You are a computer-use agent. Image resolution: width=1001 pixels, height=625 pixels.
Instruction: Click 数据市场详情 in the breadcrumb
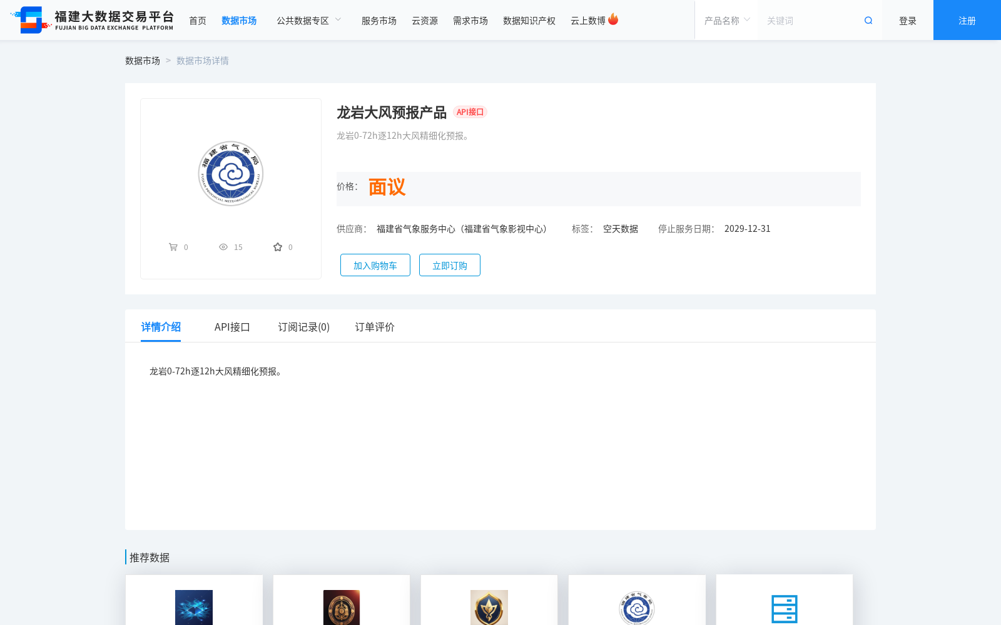pos(203,61)
